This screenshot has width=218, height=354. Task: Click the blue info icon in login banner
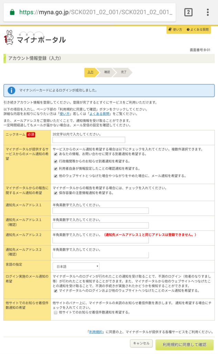click(x=11, y=90)
